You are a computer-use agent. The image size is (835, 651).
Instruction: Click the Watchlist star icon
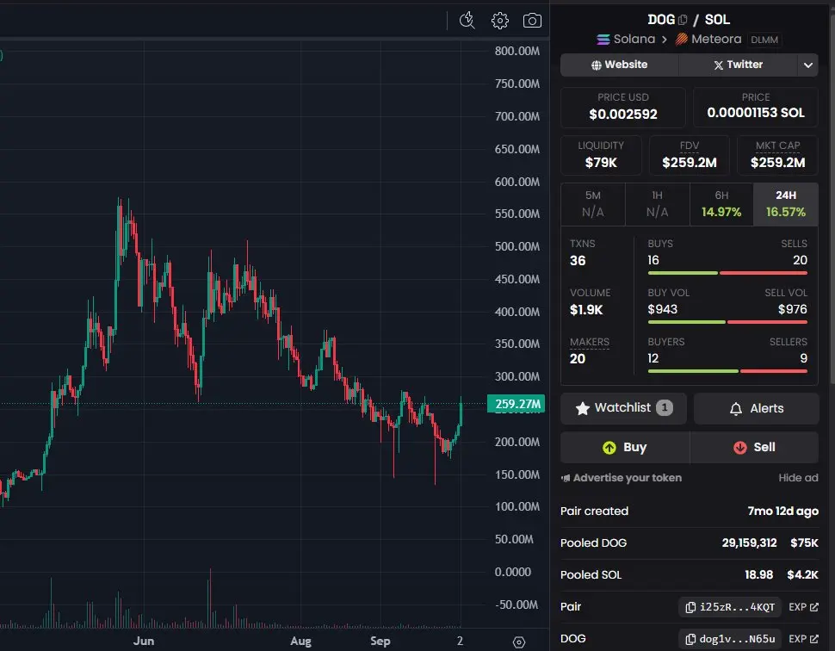tap(583, 408)
